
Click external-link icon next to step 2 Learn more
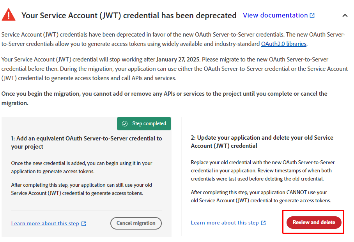coord(264,223)
